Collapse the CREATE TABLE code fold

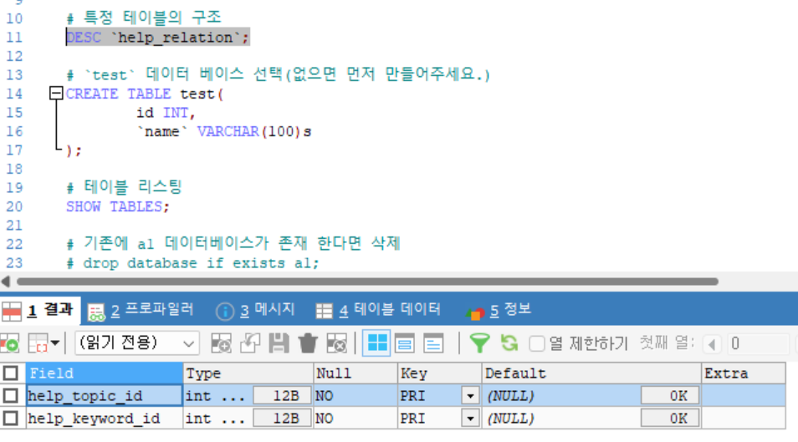coord(56,93)
